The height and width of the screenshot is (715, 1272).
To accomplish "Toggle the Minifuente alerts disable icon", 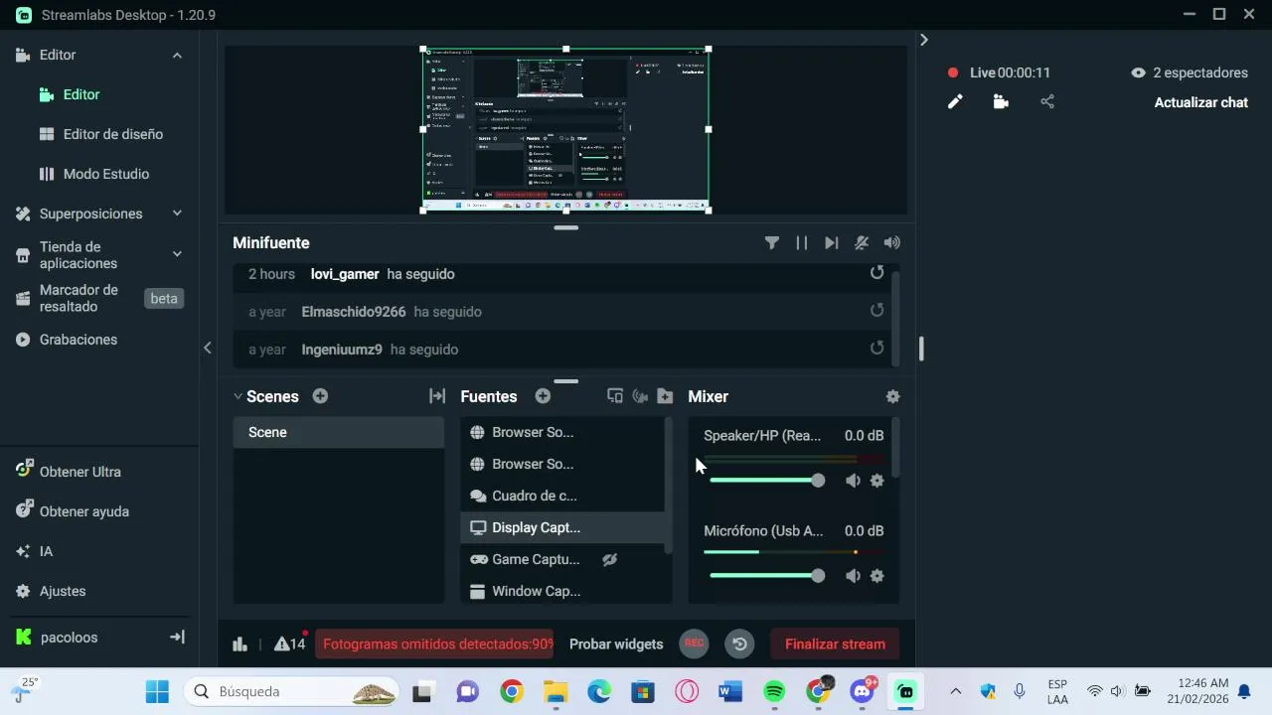I will tap(862, 242).
